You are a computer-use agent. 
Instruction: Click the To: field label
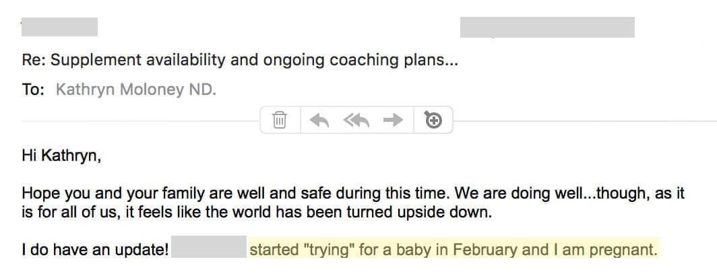pos(33,90)
